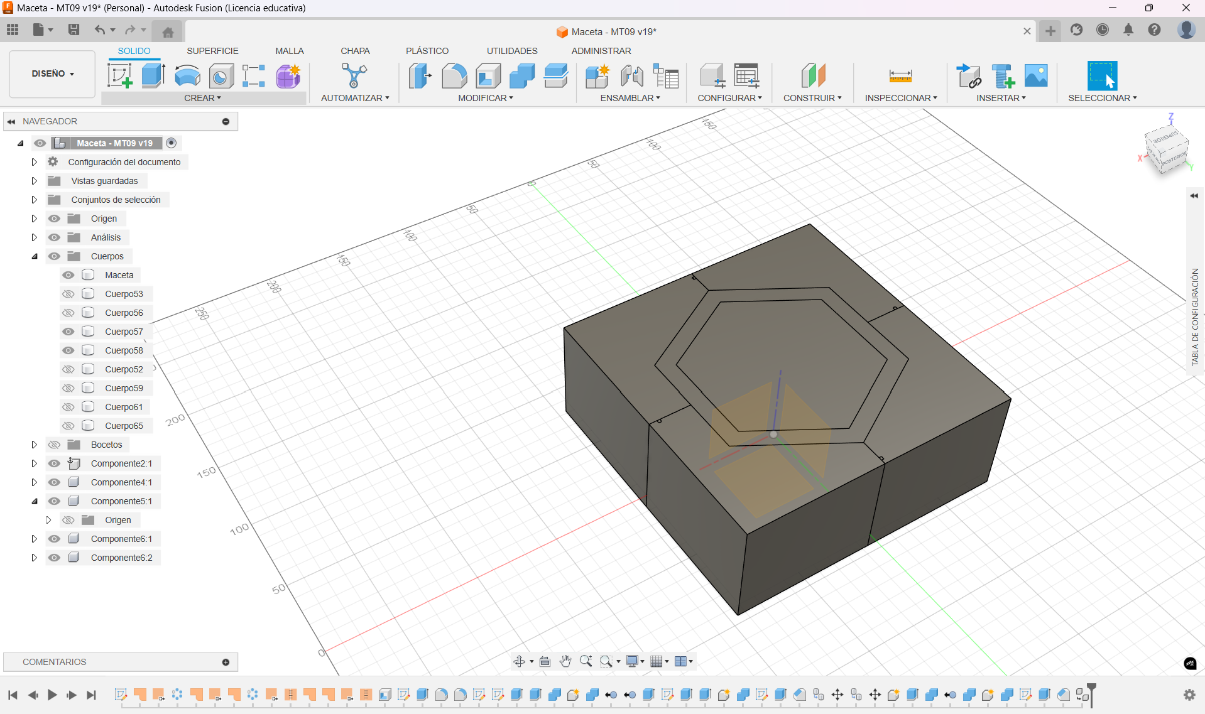
Task: Hide the Cuerpo57 body
Action: (68, 332)
